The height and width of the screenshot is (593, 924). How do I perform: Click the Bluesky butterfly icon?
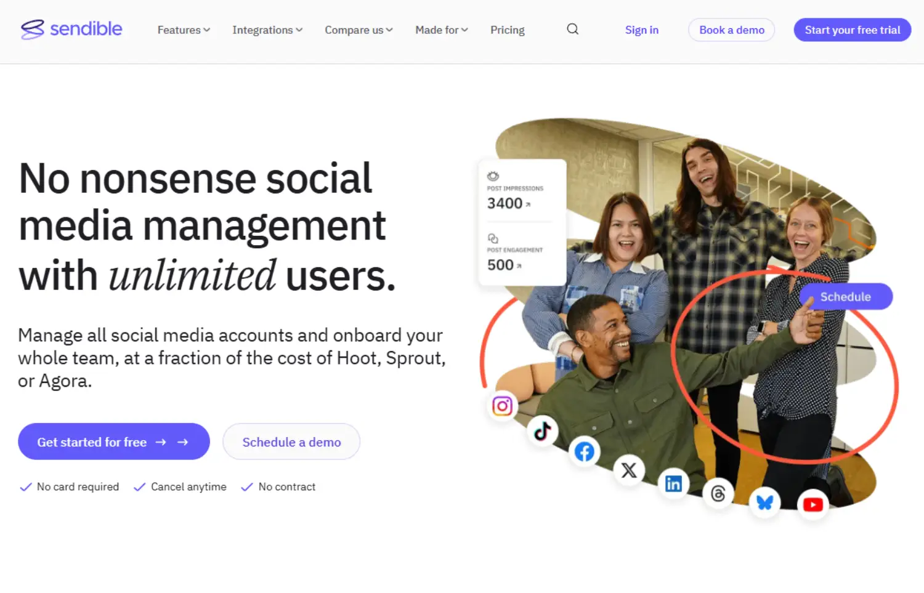tap(765, 502)
